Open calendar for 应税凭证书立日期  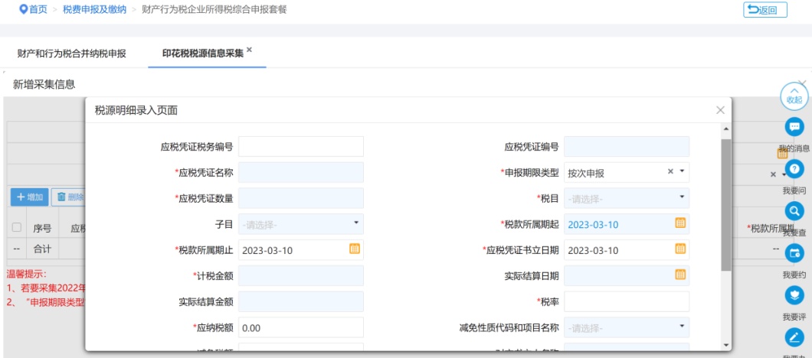click(679, 249)
